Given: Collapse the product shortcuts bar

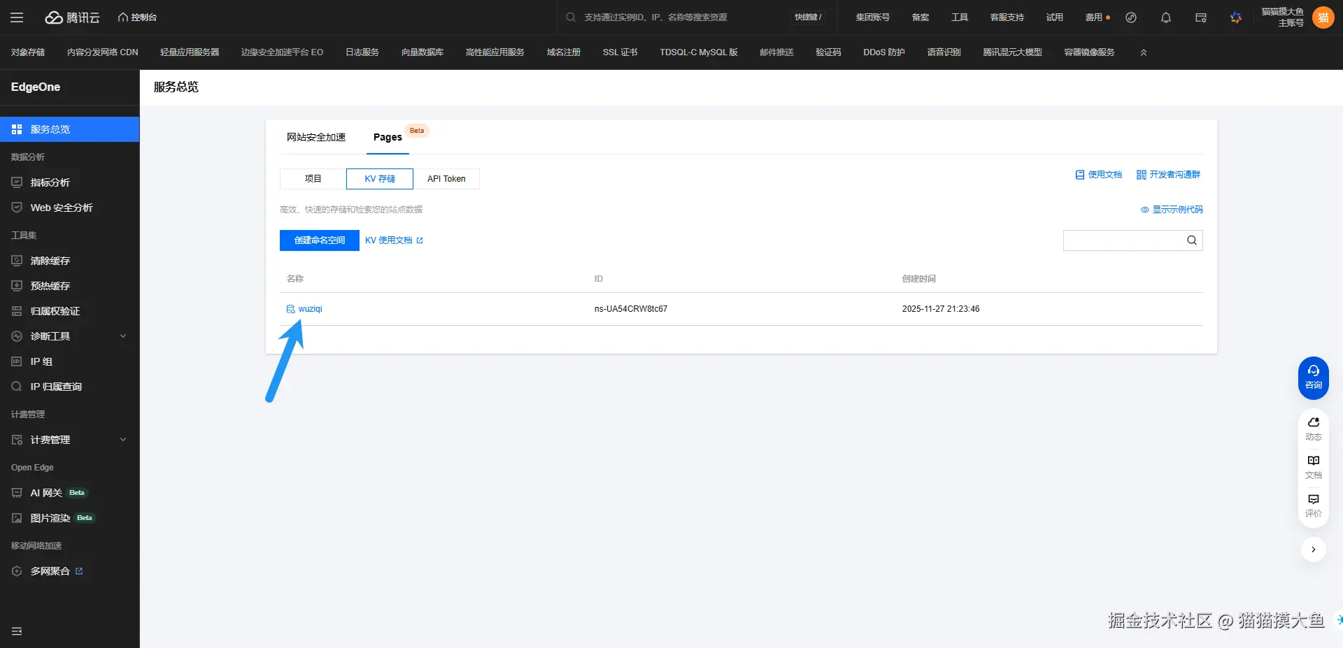Looking at the screenshot, I should click(1144, 52).
